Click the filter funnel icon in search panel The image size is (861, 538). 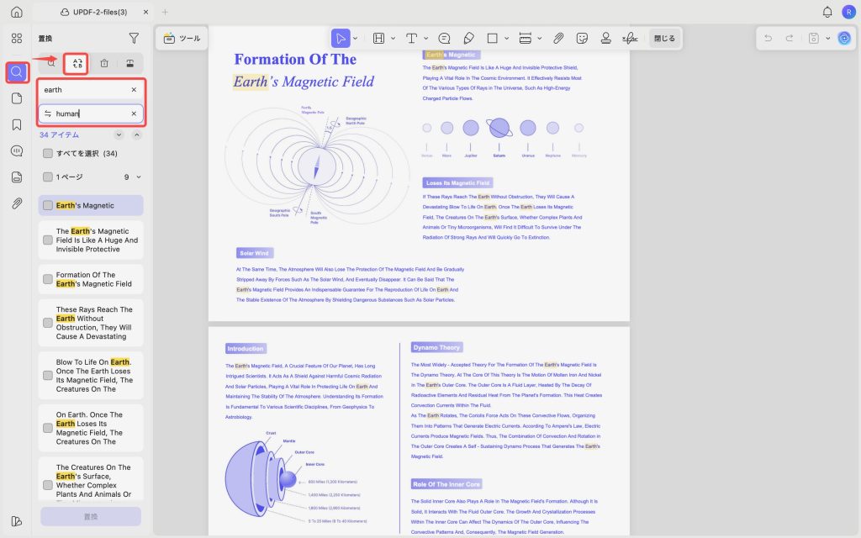pyautogui.click(x=134, y=38)
